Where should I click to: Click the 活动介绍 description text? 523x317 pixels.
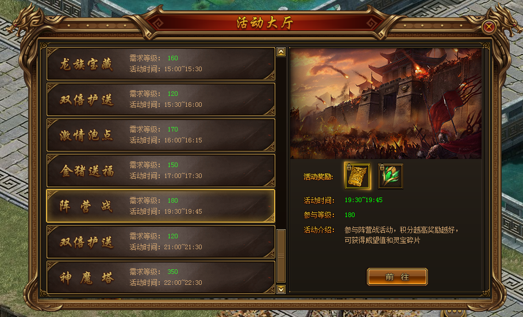point(401,235)
